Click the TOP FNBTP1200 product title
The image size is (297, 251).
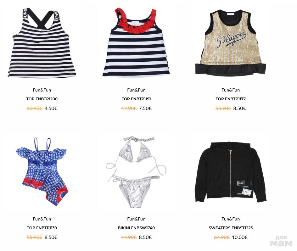pyautogui.click(x=42, y=99)
